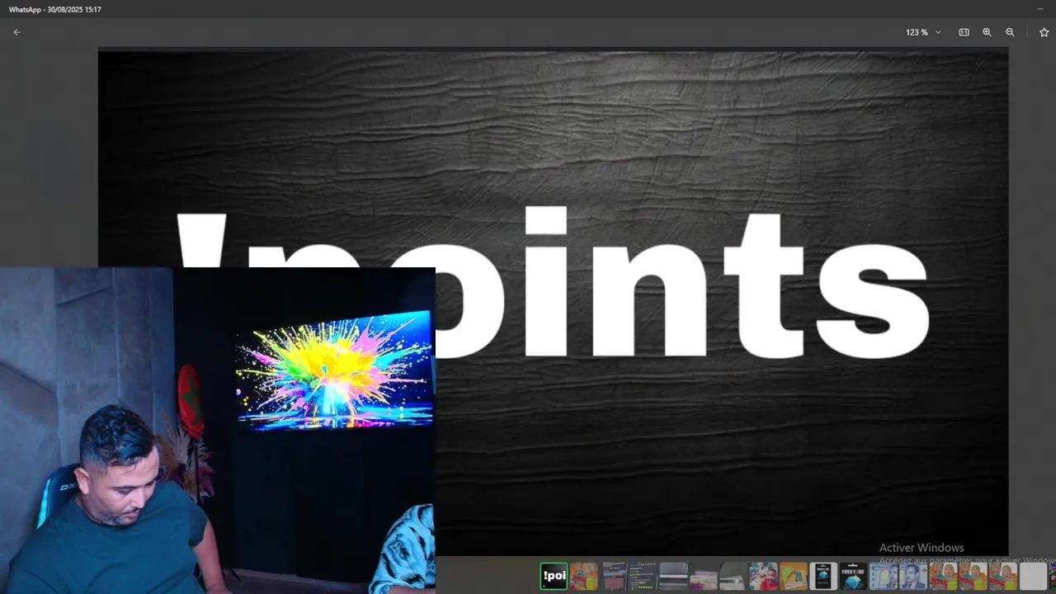The image size is (1056, 594).
Task: Minimize the WhatsApp viewer window
Action: pos(1039,9)
